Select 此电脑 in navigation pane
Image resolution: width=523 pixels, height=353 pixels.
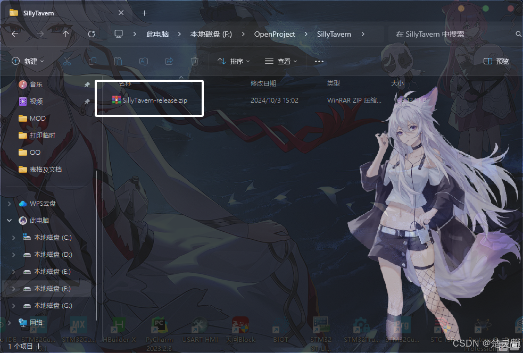[34, 220]
